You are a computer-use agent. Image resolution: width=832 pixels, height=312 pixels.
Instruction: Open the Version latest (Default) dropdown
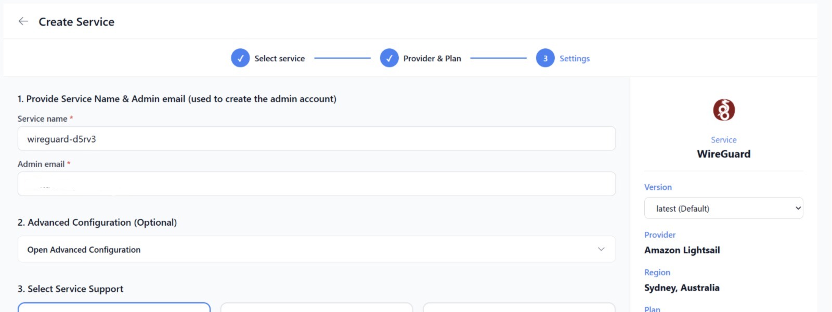(723, 209)
